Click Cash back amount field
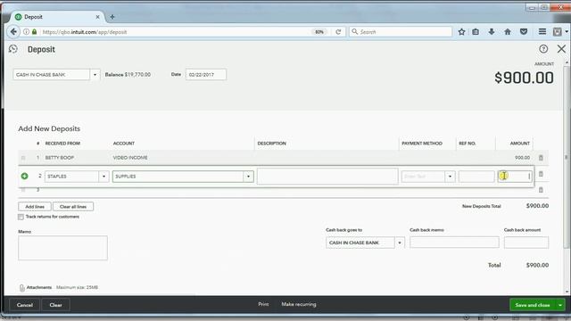Viewport: 571px width, 321px height. click(526, 243)
